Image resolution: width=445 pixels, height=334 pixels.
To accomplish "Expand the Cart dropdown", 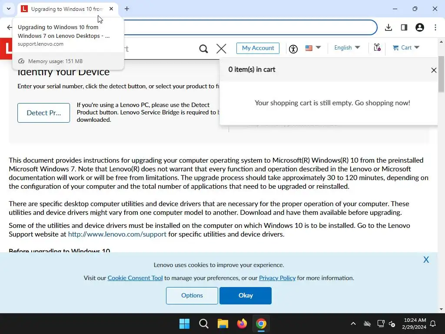I will (406, 48).
